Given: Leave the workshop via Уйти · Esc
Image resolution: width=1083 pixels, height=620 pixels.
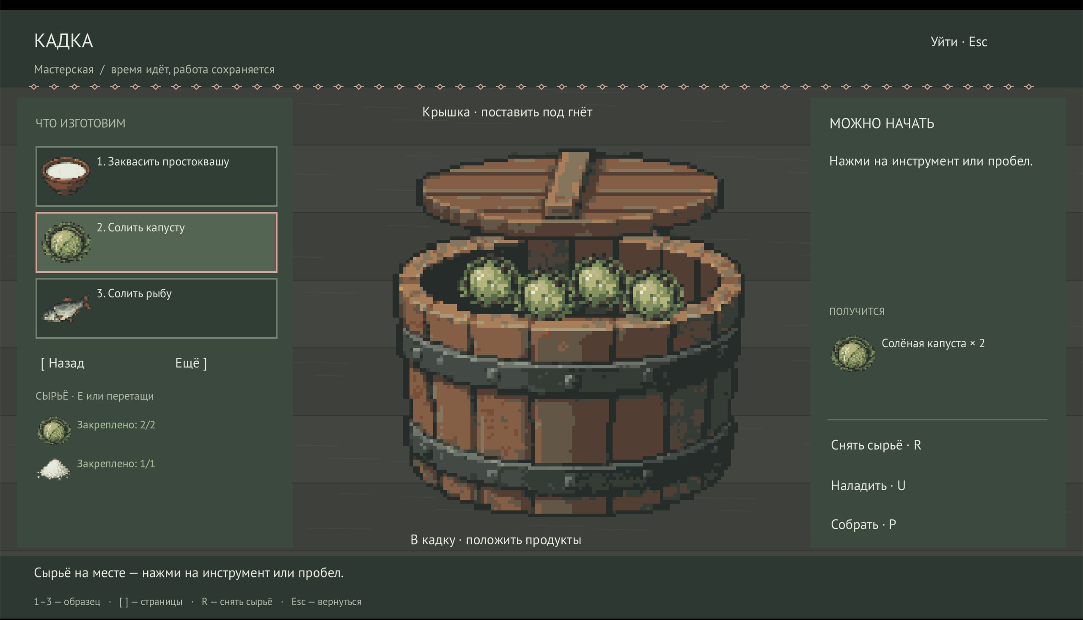Looking at the screenshot, I should pos(959,42).
